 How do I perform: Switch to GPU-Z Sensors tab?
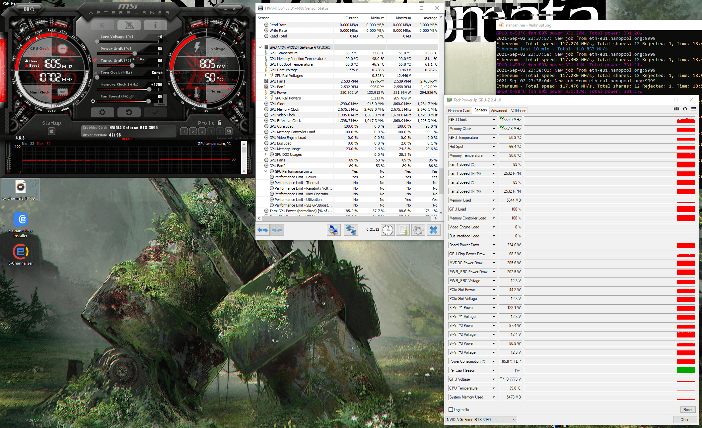[x=480, y=110]
